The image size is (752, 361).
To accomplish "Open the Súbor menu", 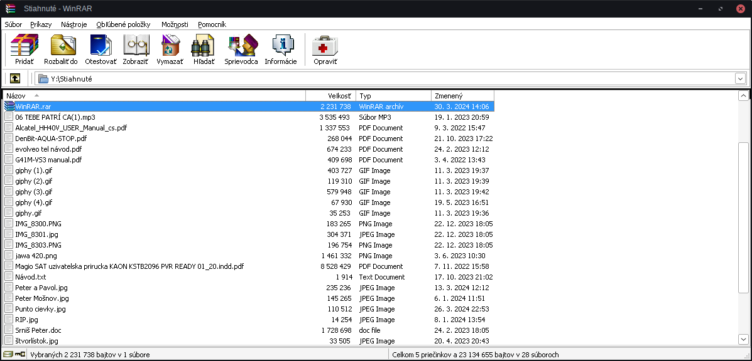I will point(13,24).
